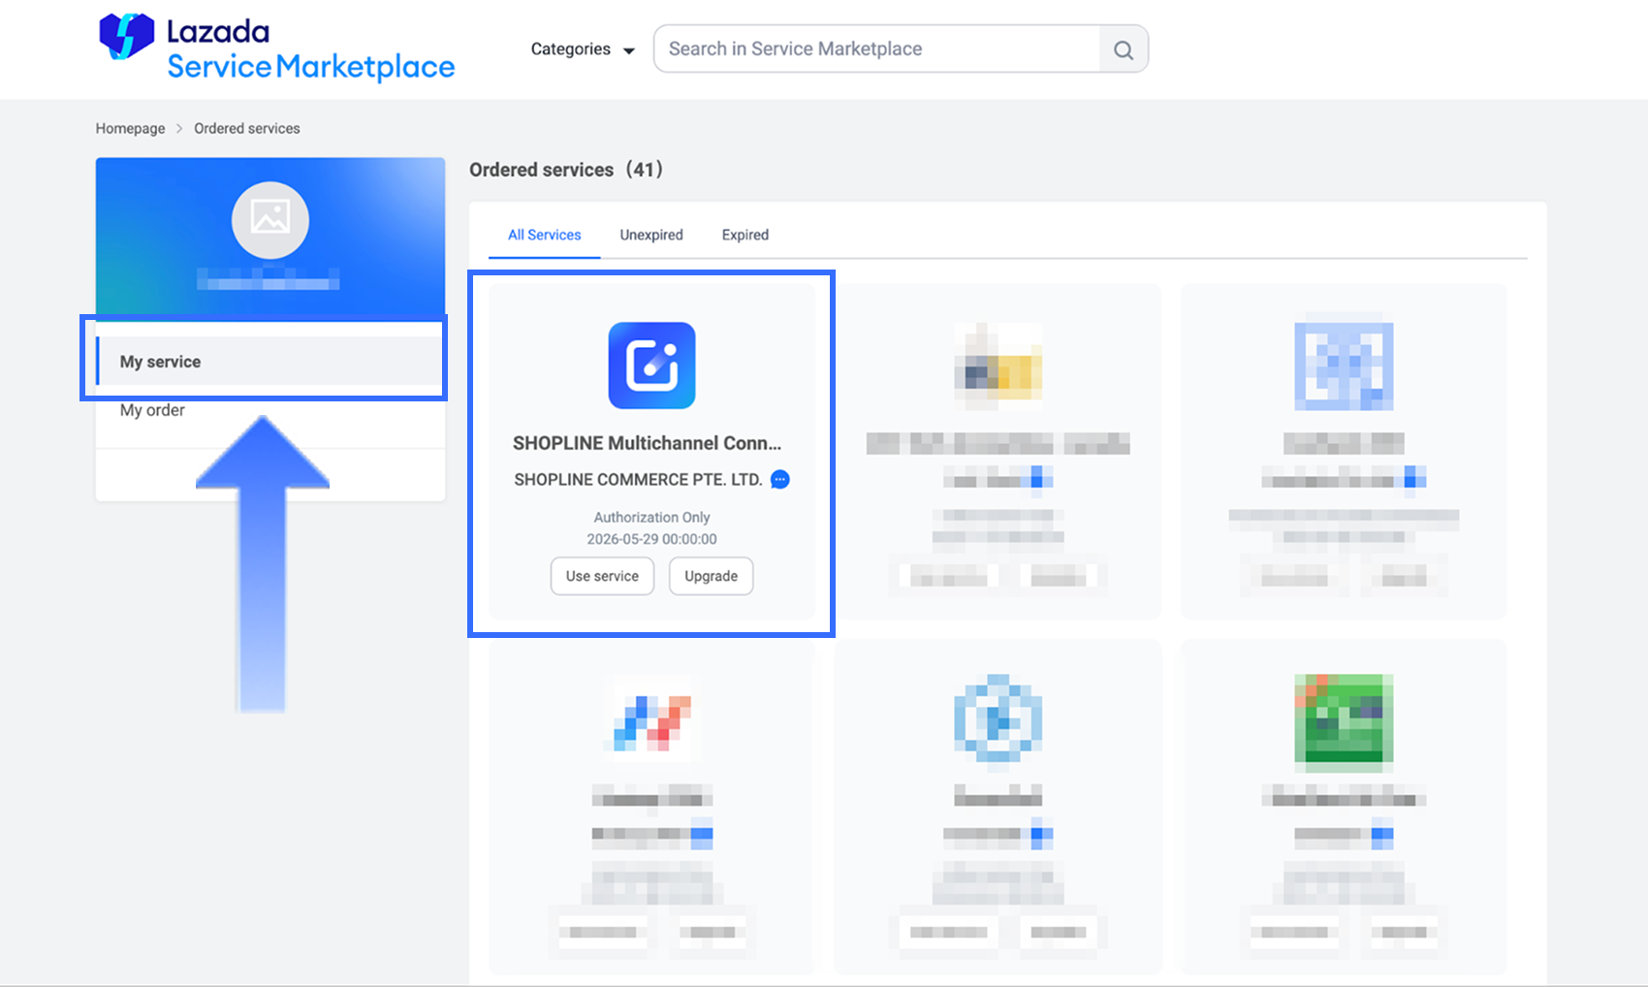Screen dimensions: 1648x987
Task: Open My order in the sidebar
Action: (x=152, y=410)
